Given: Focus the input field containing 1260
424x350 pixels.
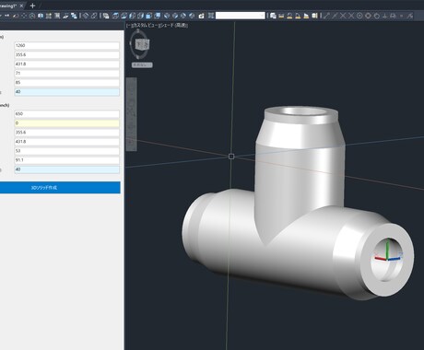Looking at the screenshot, I should (x=67, y=45).
